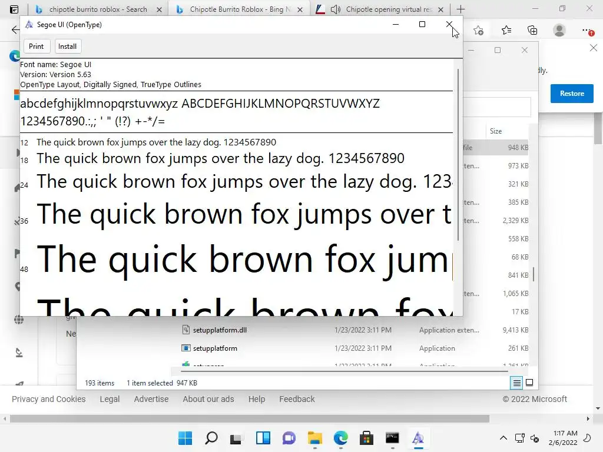Screen dimensions: 603x452
Task: Open the Collections icon in Edge
Action: click(532, 31)
